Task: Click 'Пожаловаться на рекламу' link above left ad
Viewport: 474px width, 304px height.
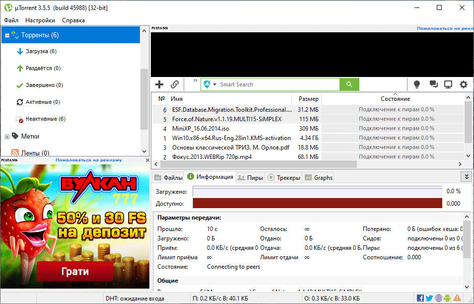Action: coord(88,160)
